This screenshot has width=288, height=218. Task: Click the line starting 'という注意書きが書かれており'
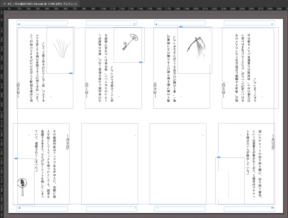point(254,164)
